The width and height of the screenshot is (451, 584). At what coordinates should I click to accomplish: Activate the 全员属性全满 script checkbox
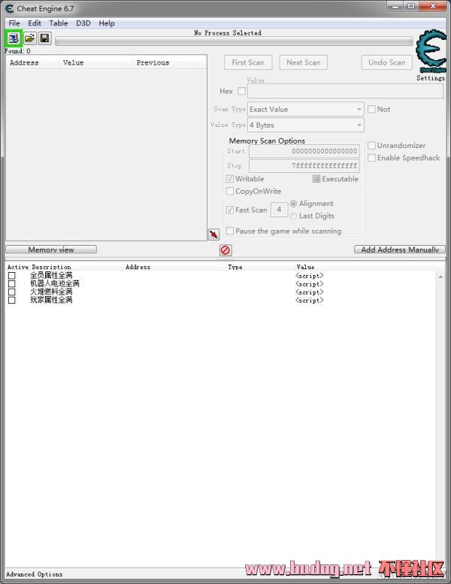(11, 276)
